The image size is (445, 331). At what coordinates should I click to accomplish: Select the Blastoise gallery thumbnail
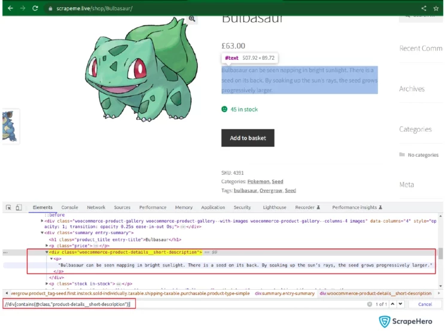point(11,126)
